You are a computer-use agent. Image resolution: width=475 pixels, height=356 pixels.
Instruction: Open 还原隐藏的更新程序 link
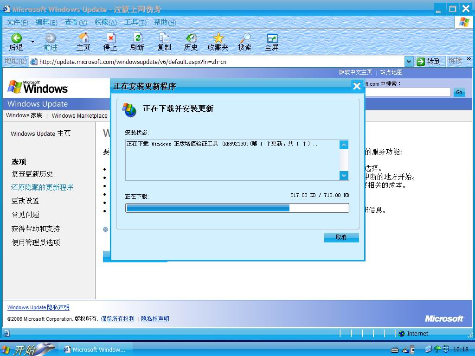(42, 187)
